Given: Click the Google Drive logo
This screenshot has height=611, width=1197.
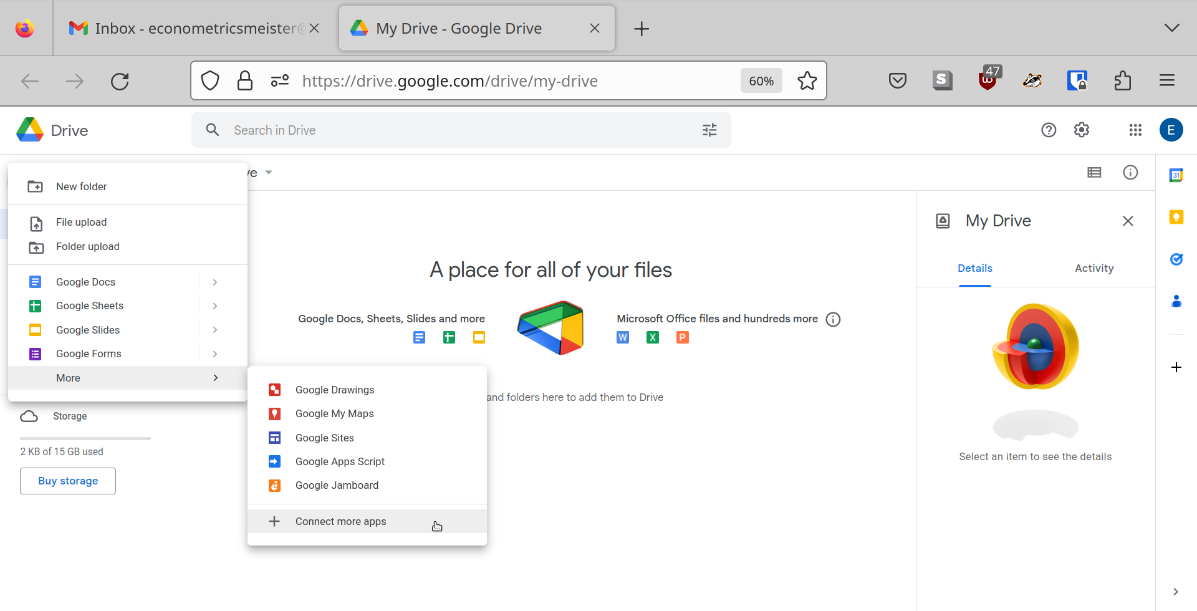Looking at the screenshot, I should [30, 130].
